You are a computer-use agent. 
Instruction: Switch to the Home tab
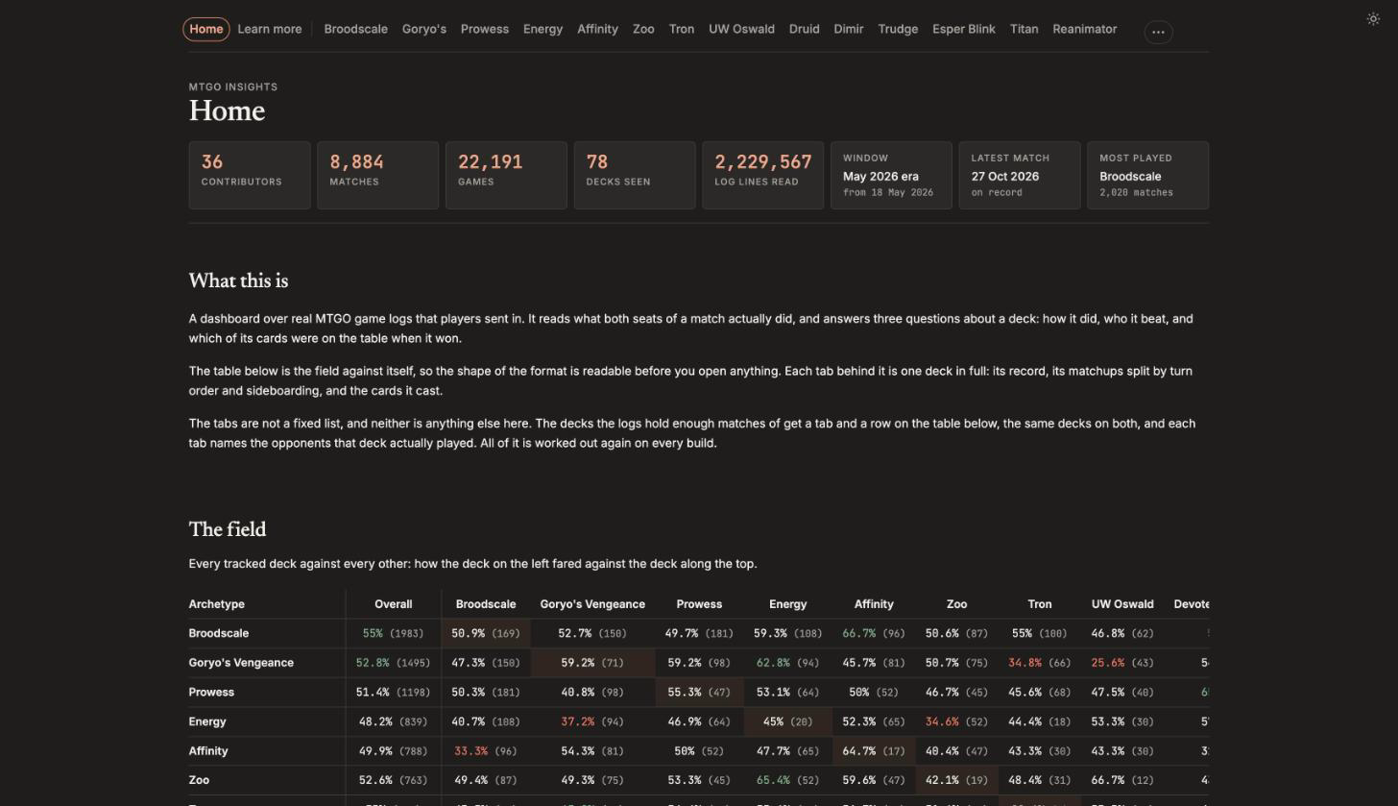click(206, 29)
